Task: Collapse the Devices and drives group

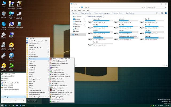Action: coord(88,17)
